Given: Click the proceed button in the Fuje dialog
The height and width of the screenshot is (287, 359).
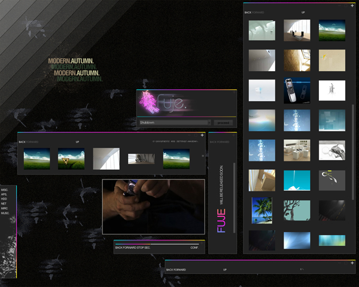Looking at the screenshot, I should tap(223, 123).
